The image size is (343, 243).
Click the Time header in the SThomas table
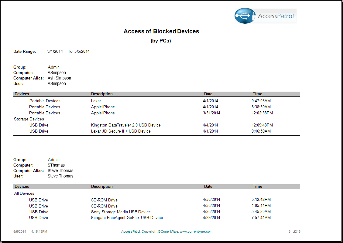(x=257, y=187)
